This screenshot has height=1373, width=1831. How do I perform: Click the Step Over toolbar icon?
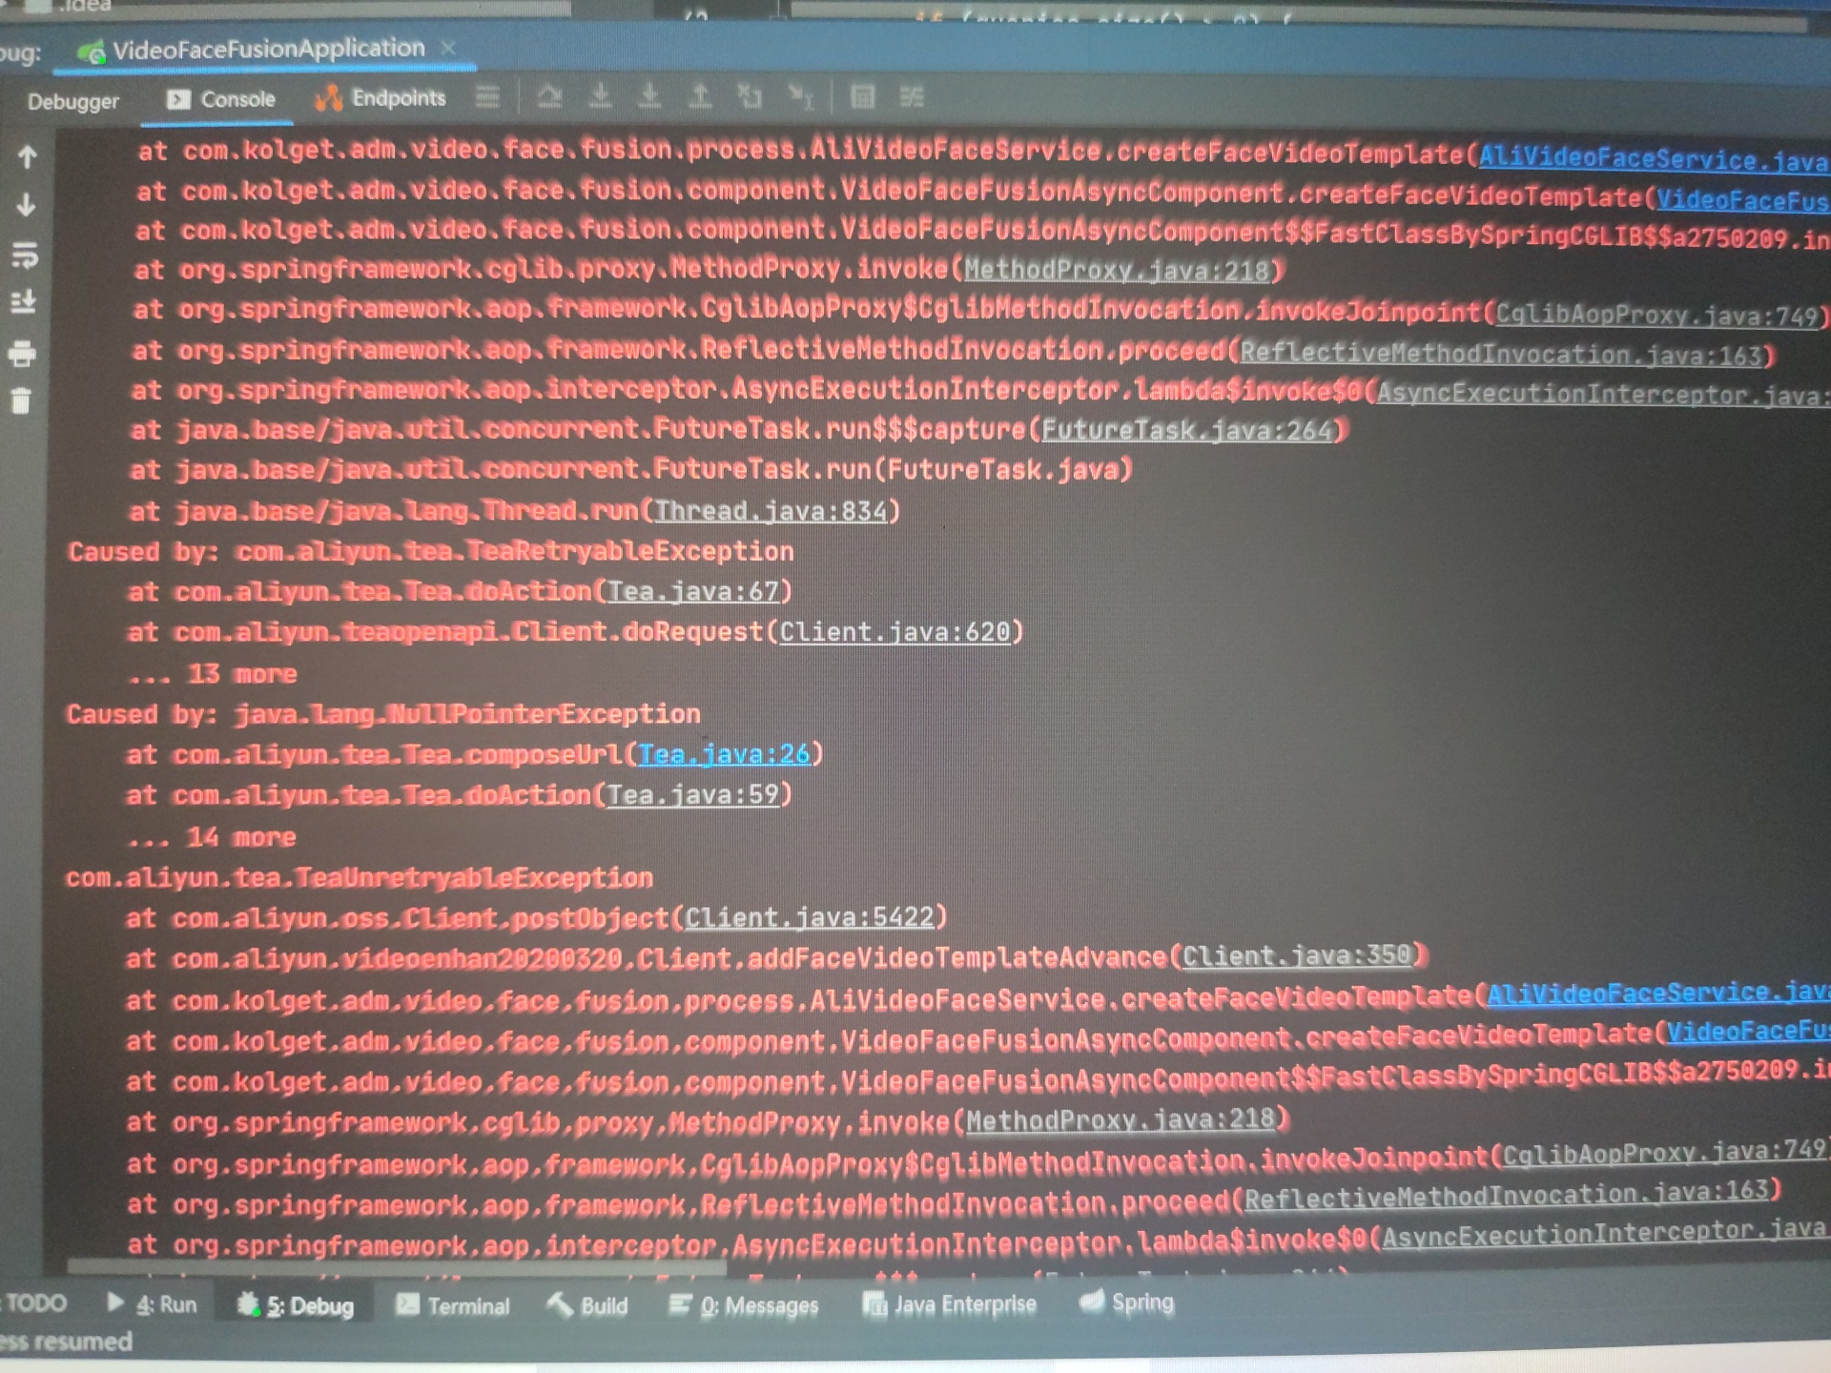549,96
